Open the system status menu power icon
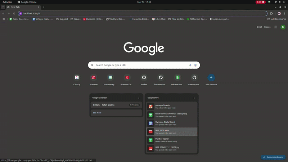Screen dimensions: 288x162 click(x=284, y=2)
